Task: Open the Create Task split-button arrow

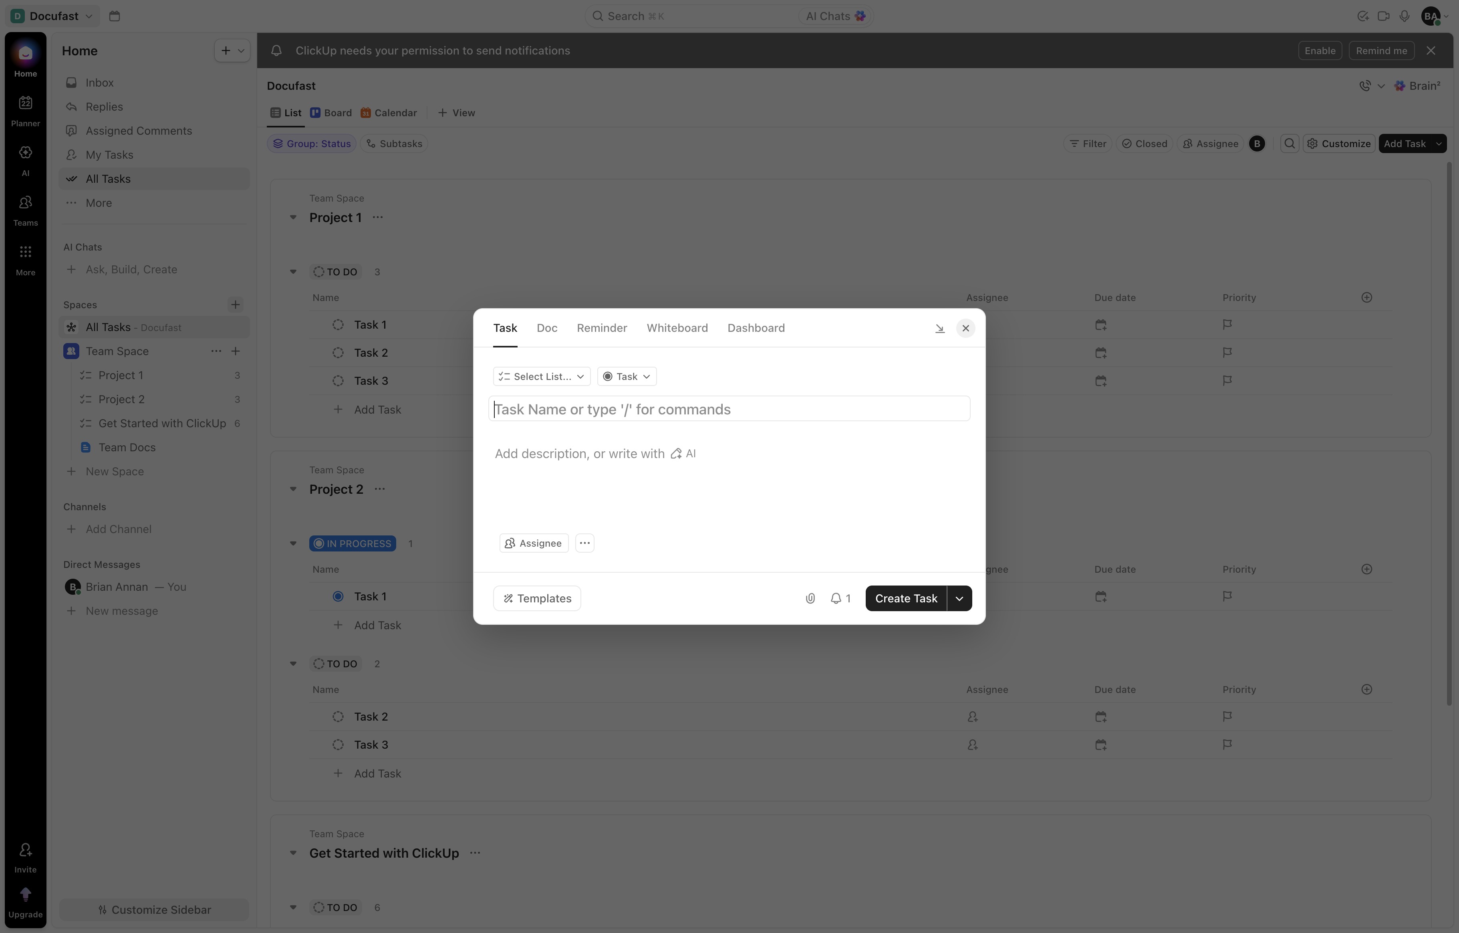Action: [959, 598]
